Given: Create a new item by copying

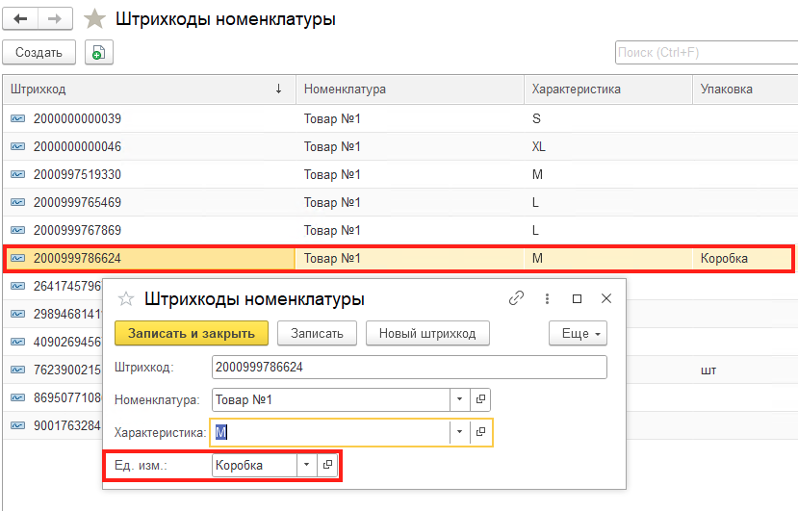Looking at the screenshot, I should pyautogui.click(x=99, y=52).
